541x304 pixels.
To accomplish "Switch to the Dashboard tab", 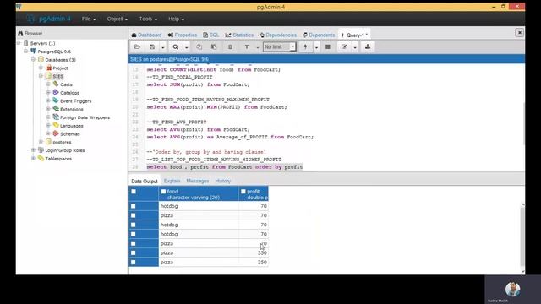I will tap(146, 35).
